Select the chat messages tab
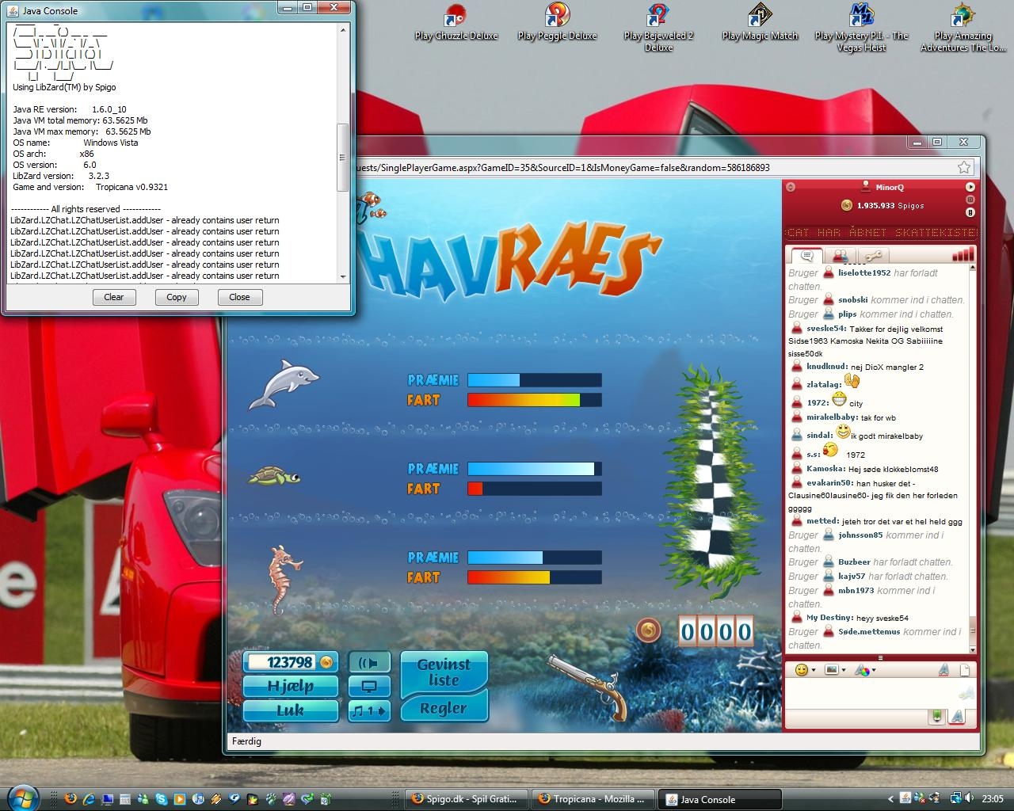Image resolution: width=1014 pixels, height=811 pixels. [806, 256]
